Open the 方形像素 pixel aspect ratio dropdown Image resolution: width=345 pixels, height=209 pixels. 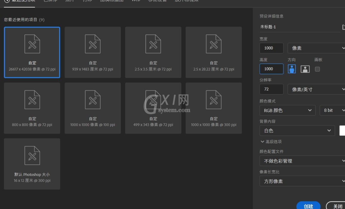click(x=302, y=181)
